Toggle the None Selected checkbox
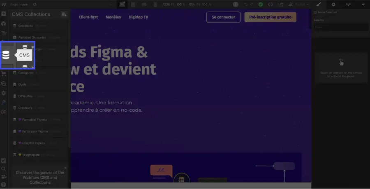This screenshot has width=370, height=189. coord(315,12)
